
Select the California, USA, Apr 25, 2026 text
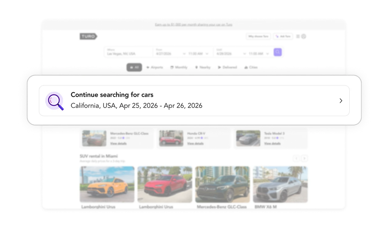tap(114, 106)
